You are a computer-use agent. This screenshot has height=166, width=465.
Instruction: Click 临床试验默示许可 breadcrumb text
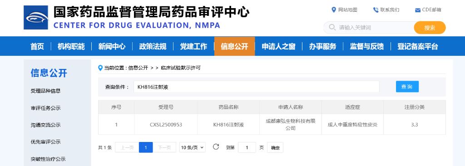[x=181, y=68]
